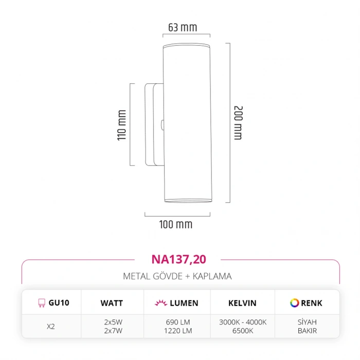
Task: Select the 6500K color temperature
Action: point(244,331)
